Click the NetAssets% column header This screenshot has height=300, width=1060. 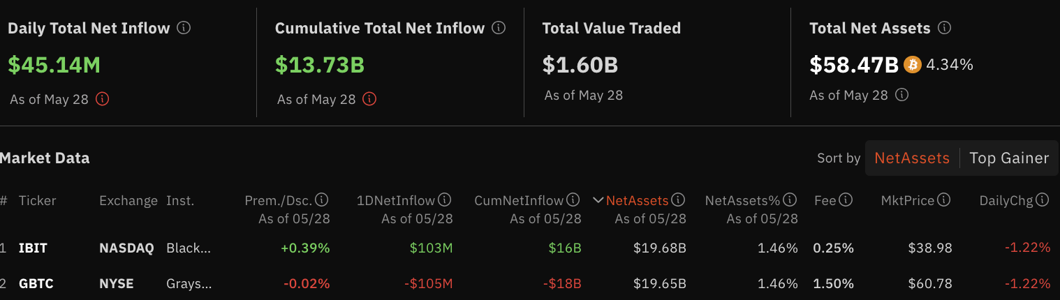[742, 200]
